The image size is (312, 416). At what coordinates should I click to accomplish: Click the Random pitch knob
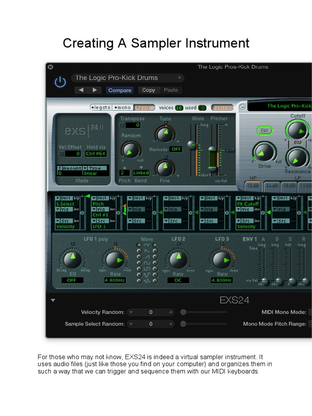(x=131, y=150)
